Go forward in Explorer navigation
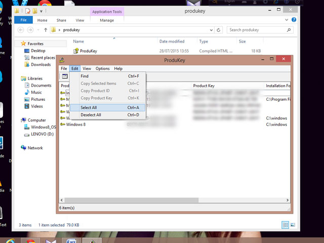 pyautogui.click(x=30, y=30)
